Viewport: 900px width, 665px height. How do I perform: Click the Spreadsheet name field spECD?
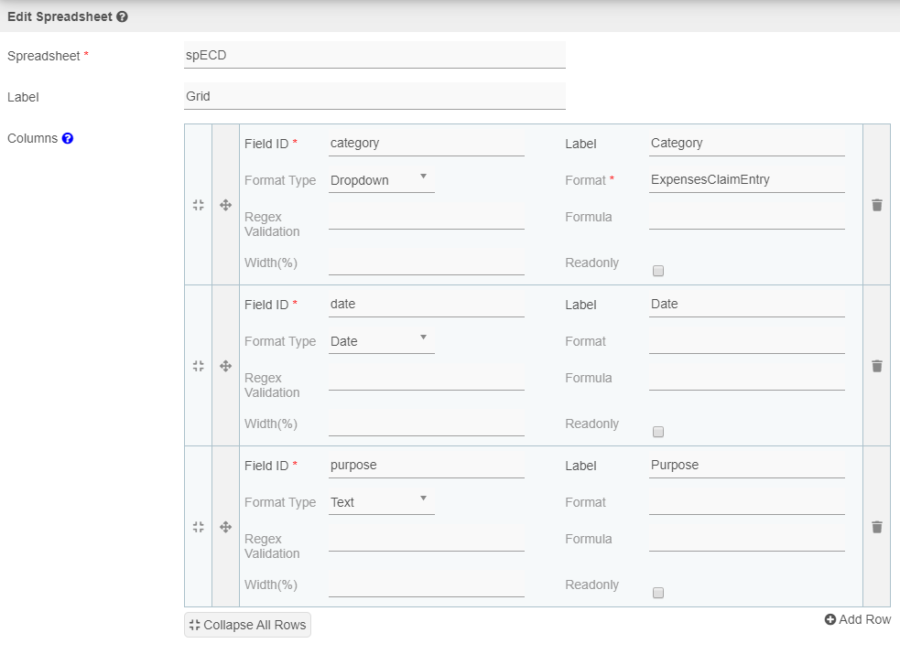point(374,55)
